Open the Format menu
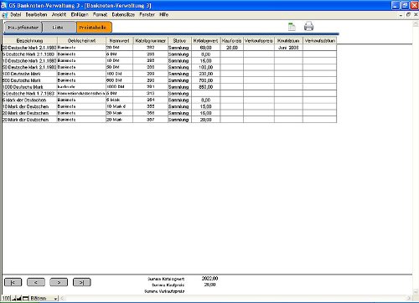Image resolution: width=419 pixels, height=303 pixels. pyautogui.click(x=100, y=14)
